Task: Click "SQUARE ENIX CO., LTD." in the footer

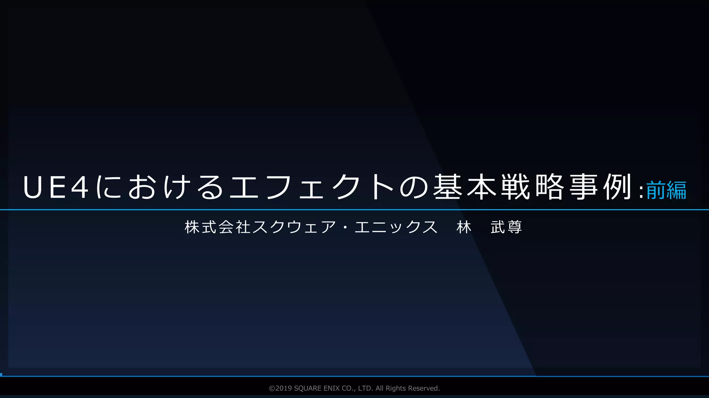Action: click(333, 388)
